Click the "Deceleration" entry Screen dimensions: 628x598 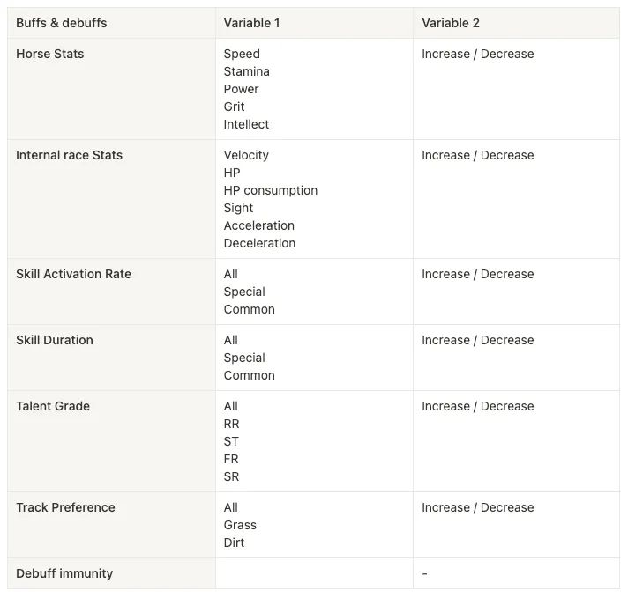click(259, 243)
